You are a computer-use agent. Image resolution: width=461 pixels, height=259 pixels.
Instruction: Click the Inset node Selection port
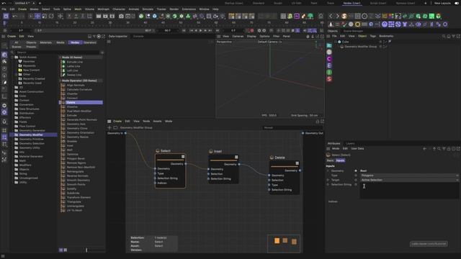(208, 174)
